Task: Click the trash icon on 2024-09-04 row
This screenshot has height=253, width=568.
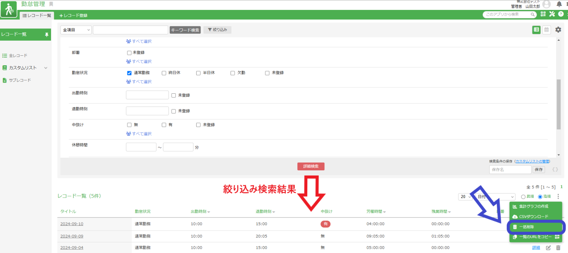Action: coord(558,248)
